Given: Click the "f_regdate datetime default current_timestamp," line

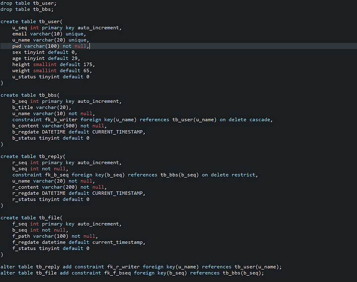Looking at the screenshot, I should 79,243.
